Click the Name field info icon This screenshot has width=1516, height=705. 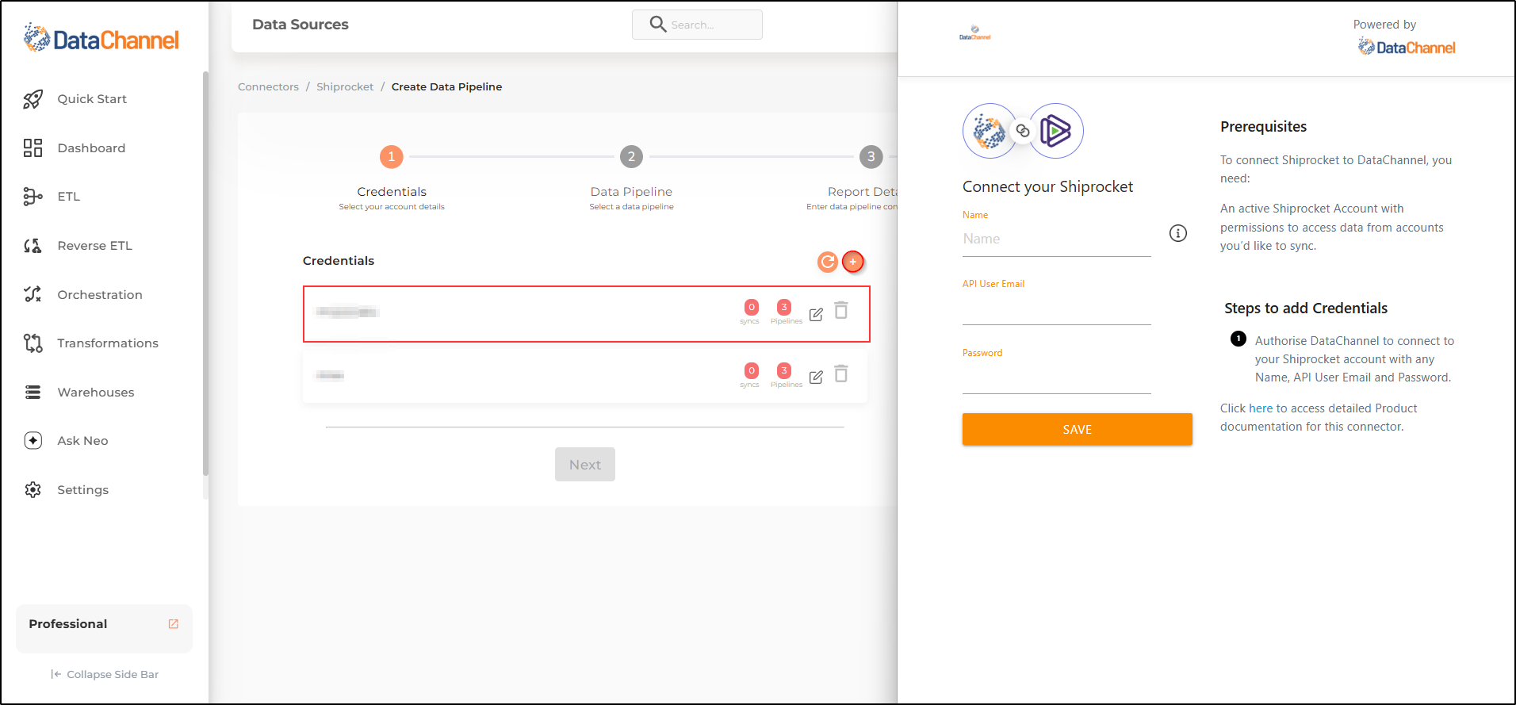1178,233
